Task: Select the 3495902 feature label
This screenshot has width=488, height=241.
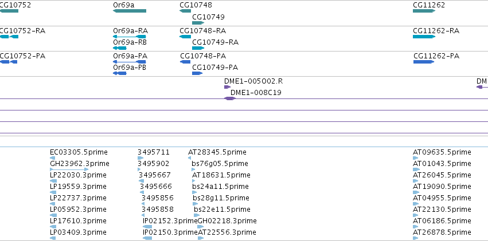Action: pos(154,164)
